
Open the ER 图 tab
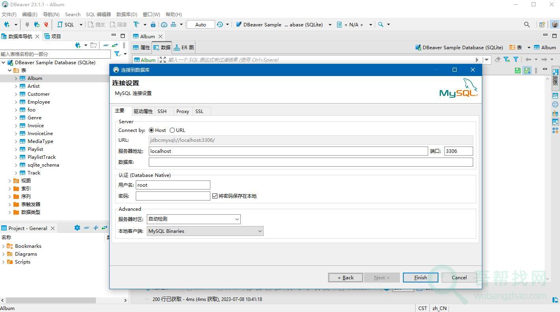point(184,47)
